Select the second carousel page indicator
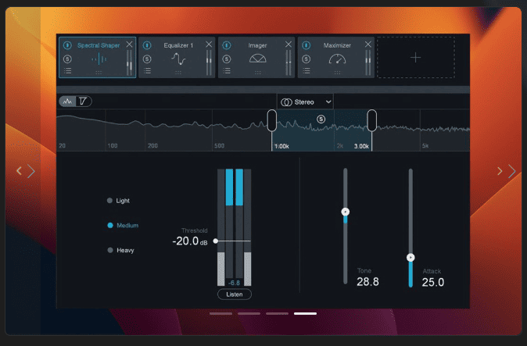This screenshot has width=527, height=346. [x=249, y=313]
